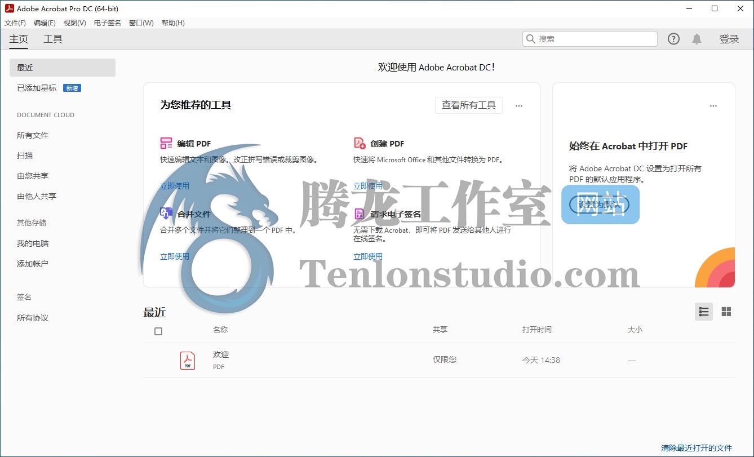Image resolution: width=754 pixels, height=457 pixels.
Task: Click the Combine Files (合并文件) icon
Action: 166,214
